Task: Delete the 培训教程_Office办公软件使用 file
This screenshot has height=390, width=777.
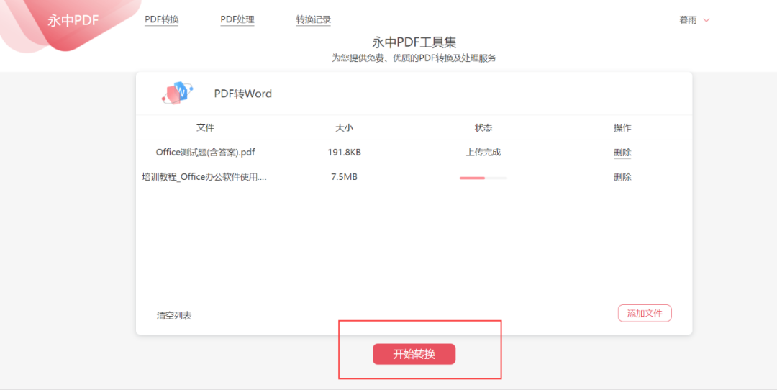Action: coord(622,178)
